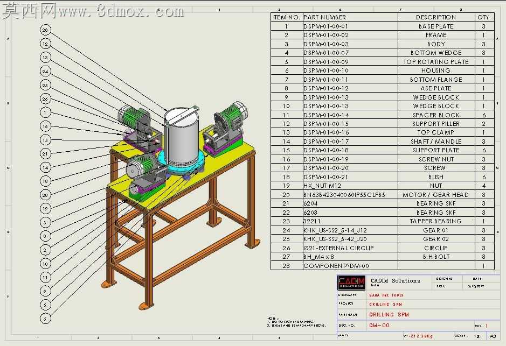Select balloon number 12

point(45,44)
